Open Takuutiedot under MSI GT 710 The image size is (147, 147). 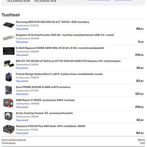pos(22,68)
